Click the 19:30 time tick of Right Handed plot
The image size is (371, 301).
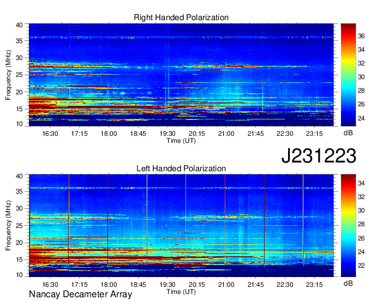167,134
